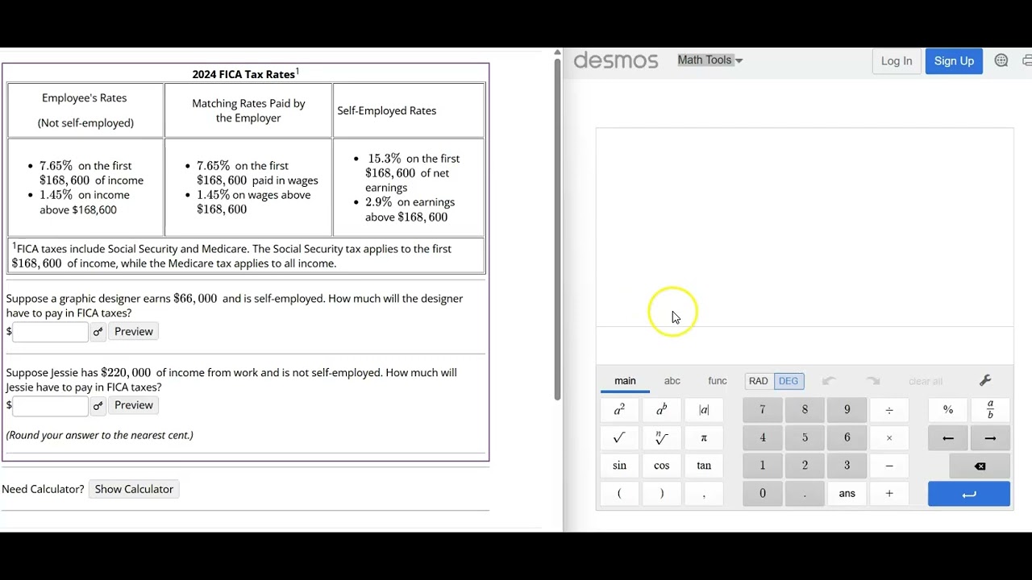This screenshot has width=1032, height=580.
Task: Click the cos function key
Action: (661, 466)
